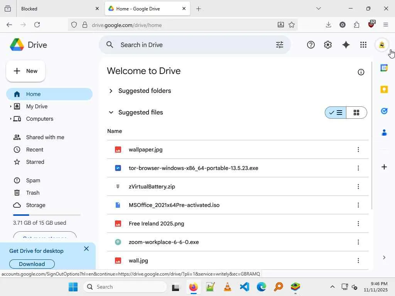Open Google Keep side panel icon
Viewport: 395px width, 296px height.
[x=384, y=89]
